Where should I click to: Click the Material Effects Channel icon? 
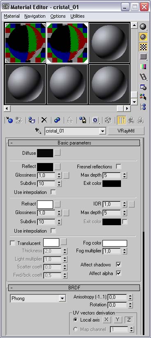pos(95,120)
